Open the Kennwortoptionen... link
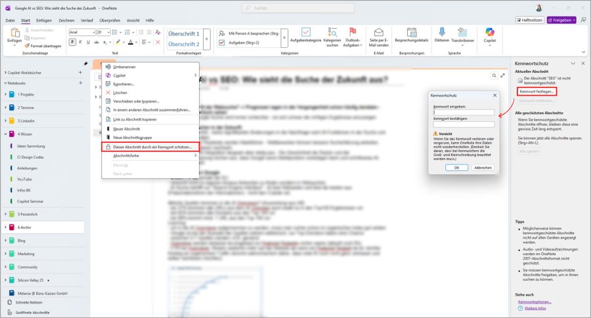The image size is (591, 318). (x=535, y=302)
